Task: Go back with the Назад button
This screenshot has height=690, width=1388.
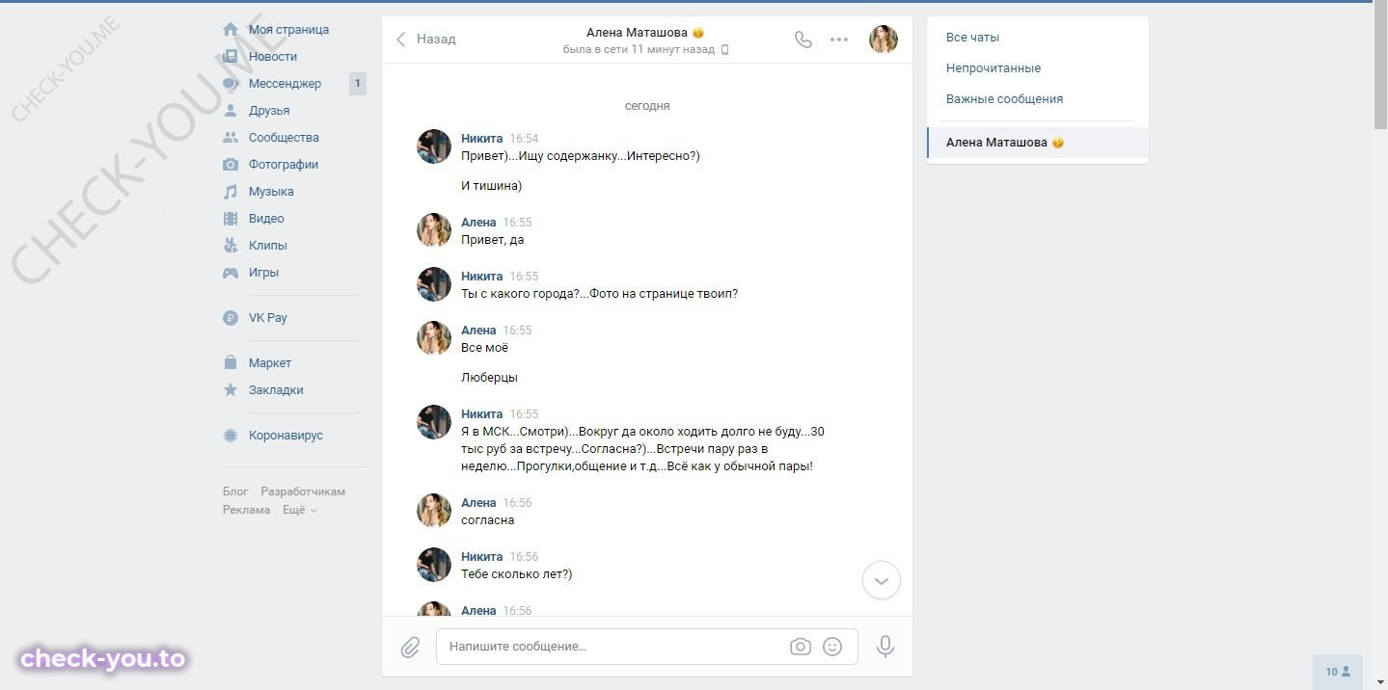Action: (x=426, y=40)
